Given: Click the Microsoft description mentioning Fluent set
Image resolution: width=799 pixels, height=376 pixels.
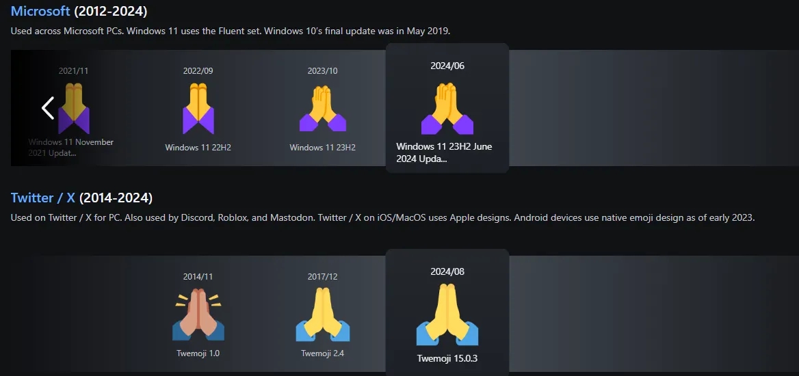Looking at the screenshot, I should coord(231,31).
